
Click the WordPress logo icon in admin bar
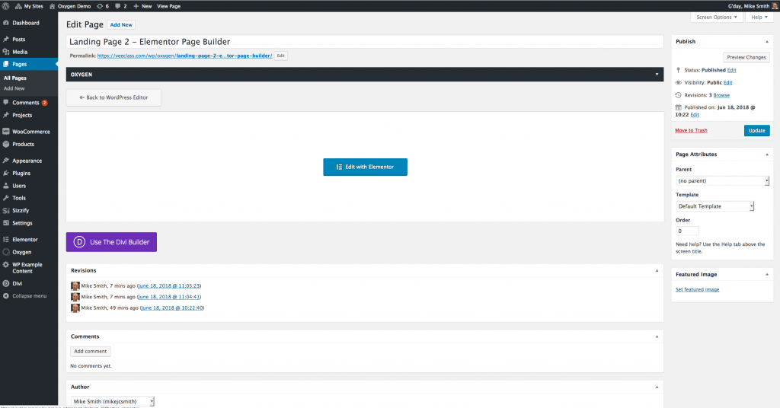[x=6, y=6]
